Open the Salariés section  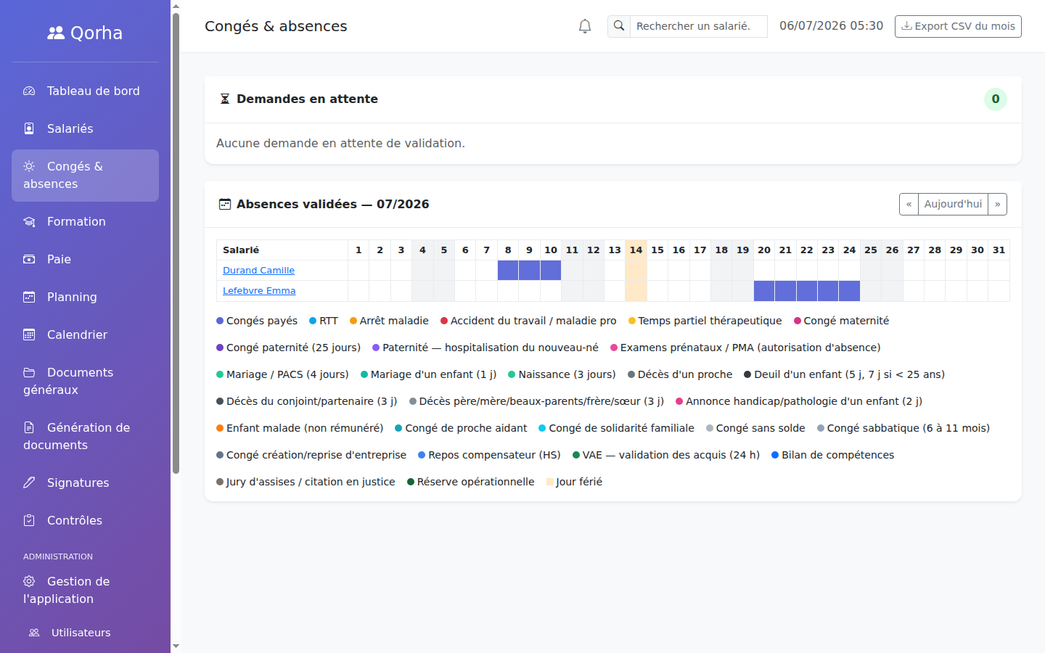(x=85, y=128)
